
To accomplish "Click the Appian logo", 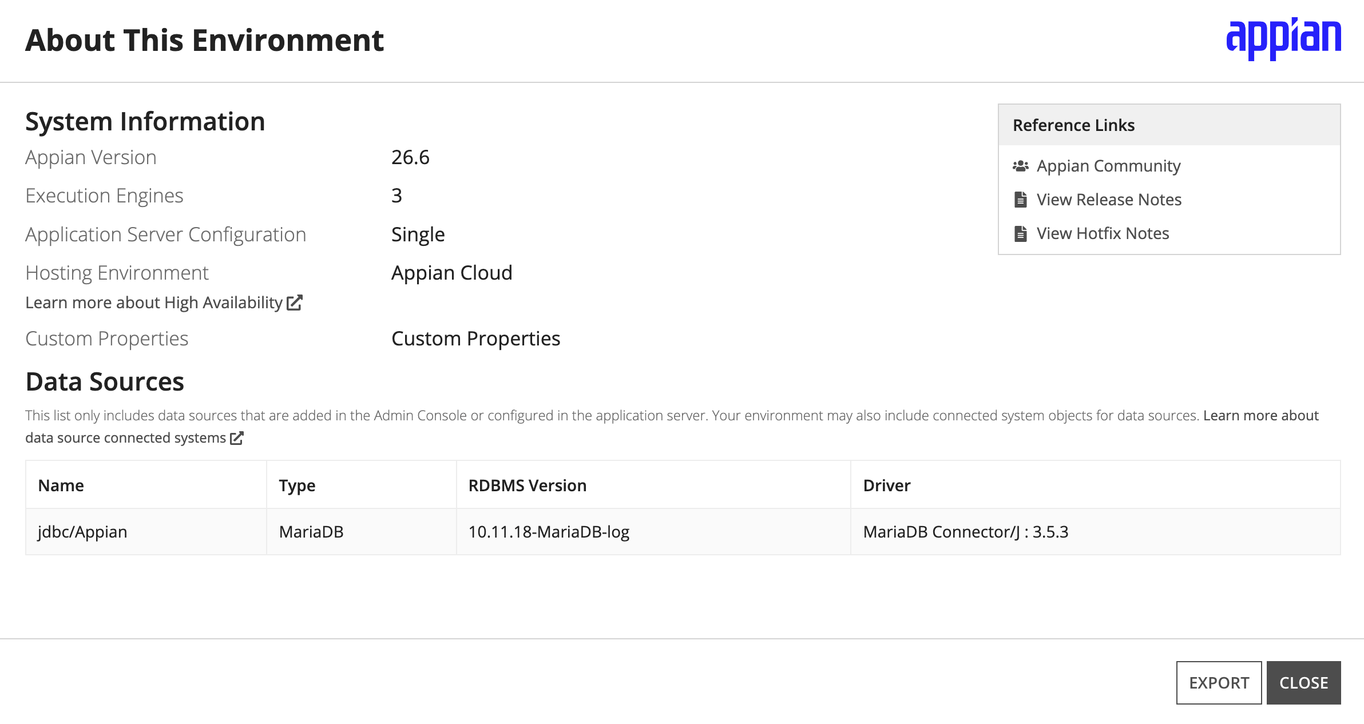I will click(1283, 38).
